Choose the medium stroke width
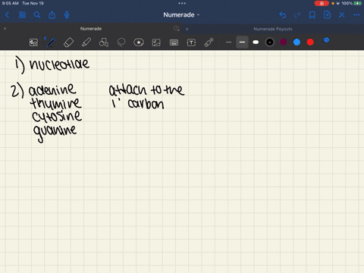 click(x=242, y=42)
